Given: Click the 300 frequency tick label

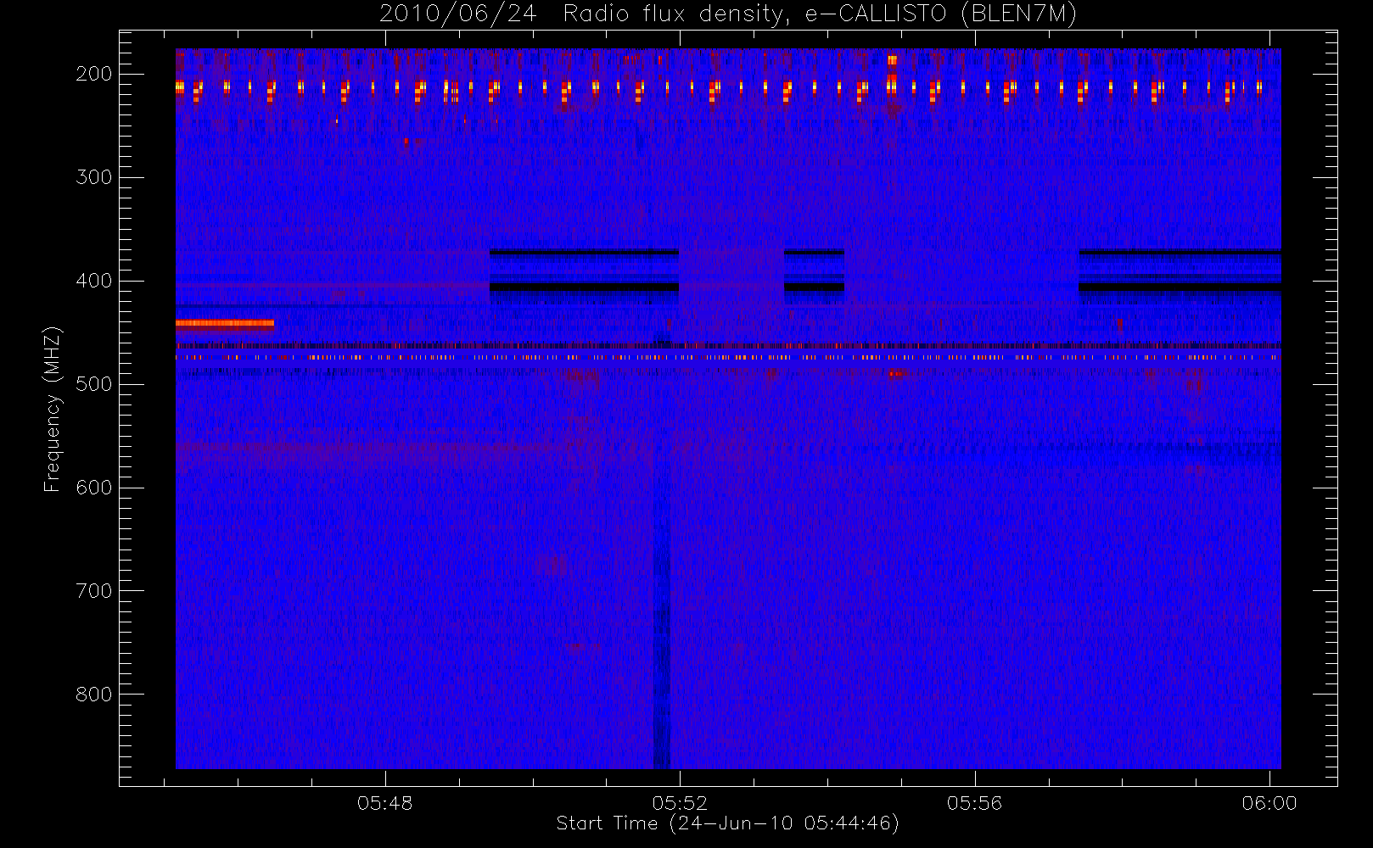Looking at the screenshot, I should pos(94,177).
